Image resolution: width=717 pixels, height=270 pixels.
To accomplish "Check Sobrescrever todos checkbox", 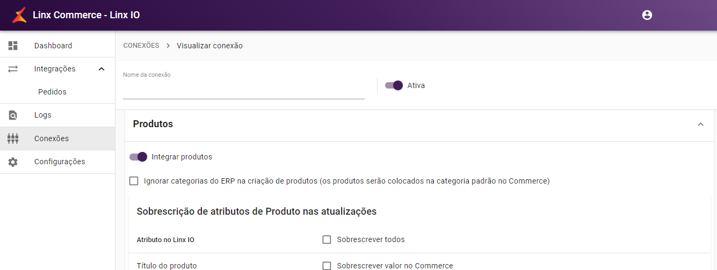I will 327,239.
